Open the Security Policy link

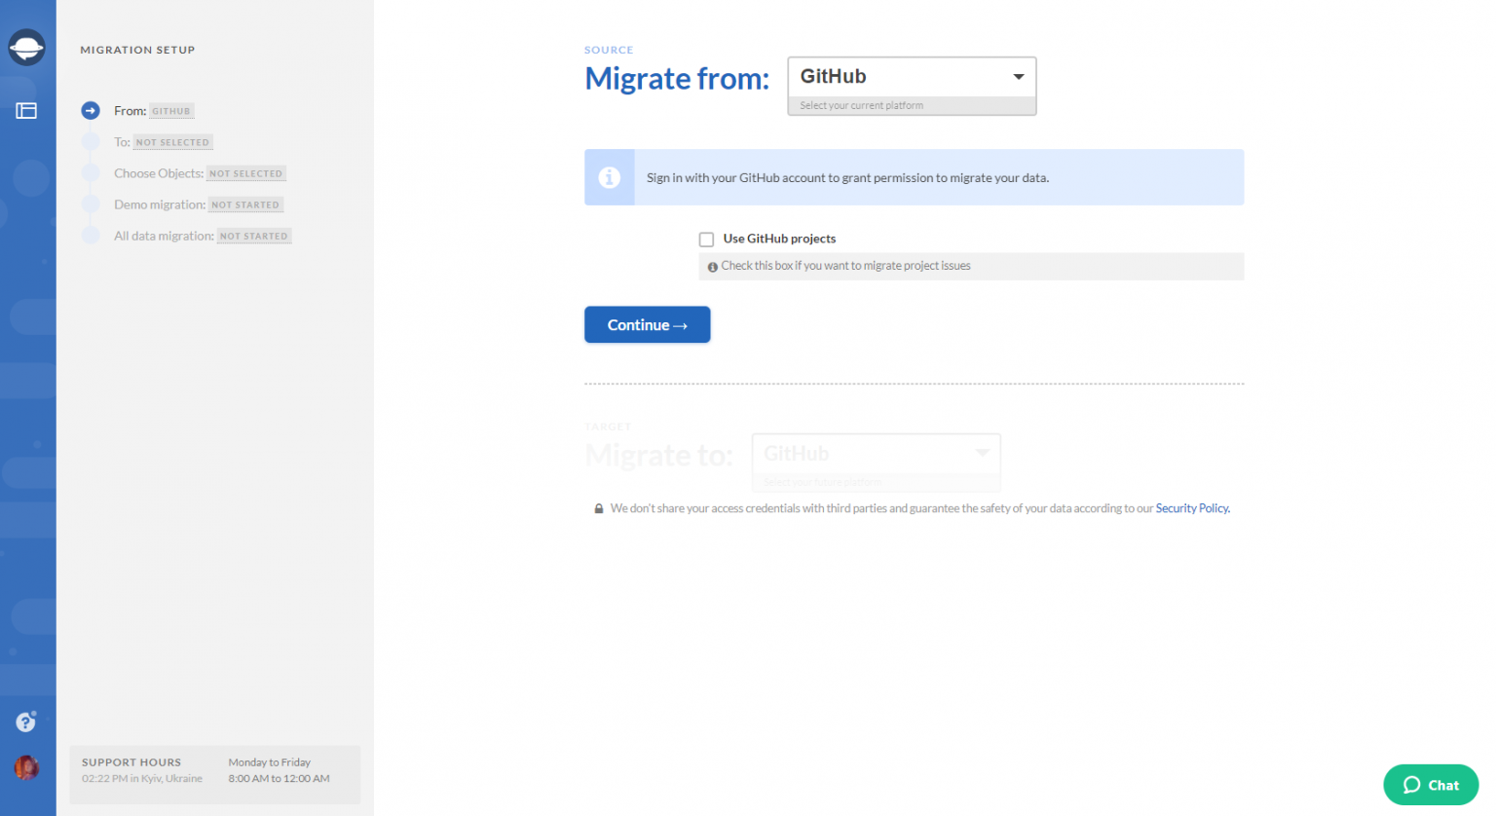click(1192, 507)
